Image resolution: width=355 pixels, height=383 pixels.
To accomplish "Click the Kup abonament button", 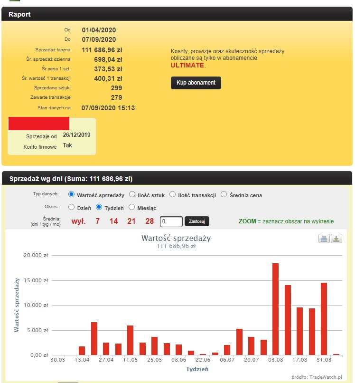I will click(x=196, y=83).
